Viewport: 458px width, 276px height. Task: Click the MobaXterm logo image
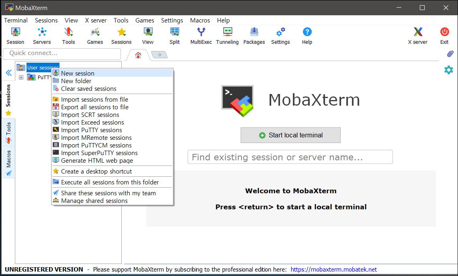click(237, 101)
